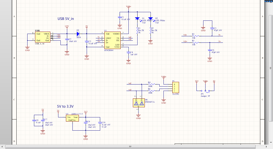Click the UD+ net label beside R5
This screenshot has width=273, height=149.
tap(185, 41)
